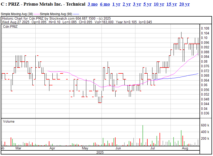This screenshot has width=213, height=156.
Task: Click the Apr month label
Action: click(x=52, y=148)
